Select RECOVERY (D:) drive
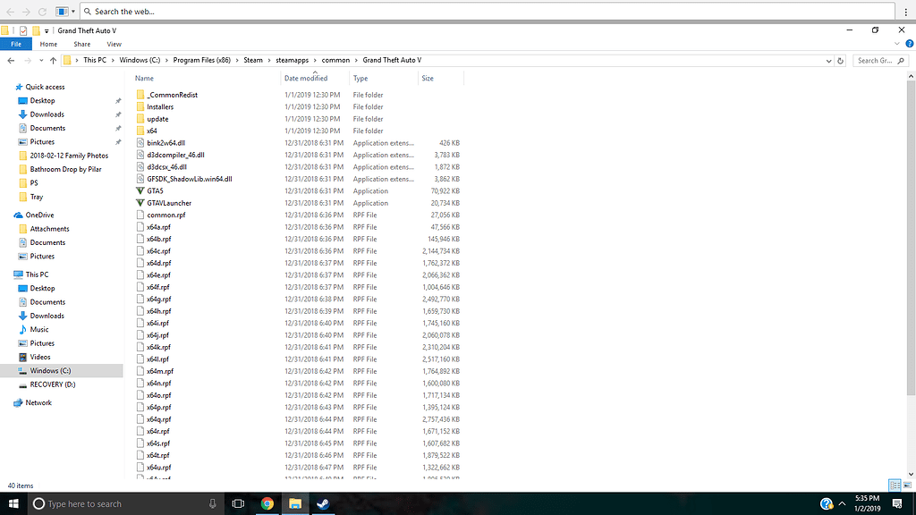 click(53, 384)
